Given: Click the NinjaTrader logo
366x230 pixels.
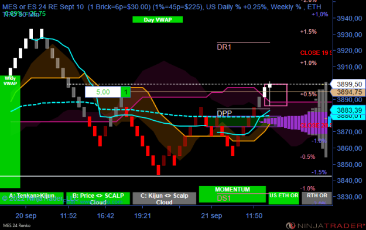Looking at the screenshot, I should [326, 225].
